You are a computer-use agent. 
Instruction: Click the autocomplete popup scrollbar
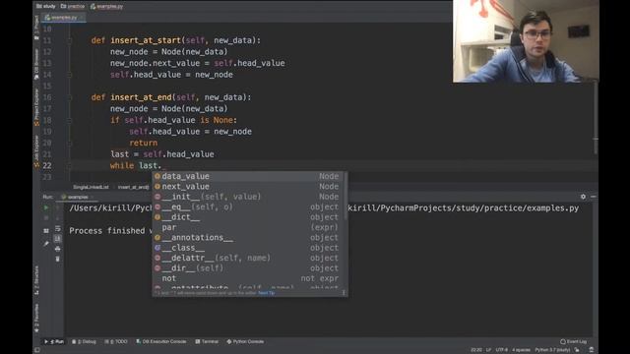pyautogui.click(x=346, y=197)
